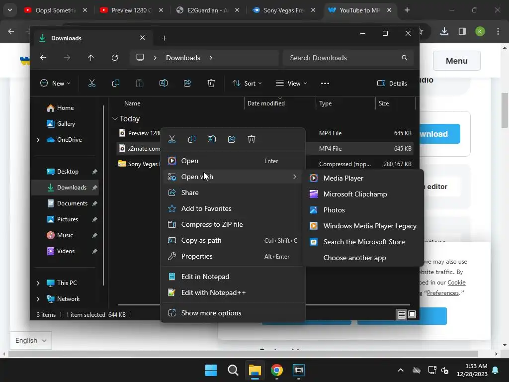Open Chrome from the taskbar
Screen dimensions: 509x382
pos(276,370)
